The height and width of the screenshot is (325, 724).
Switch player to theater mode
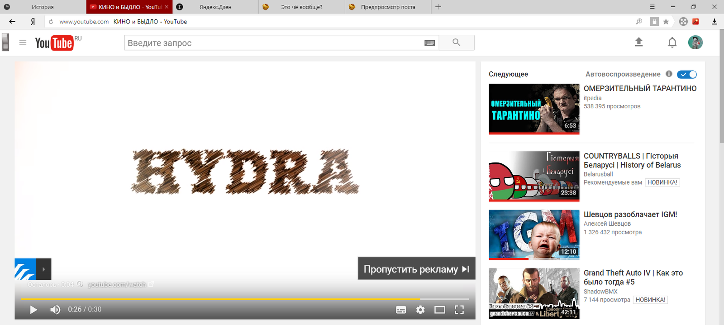pyautogui.click(x=440, y=310)
